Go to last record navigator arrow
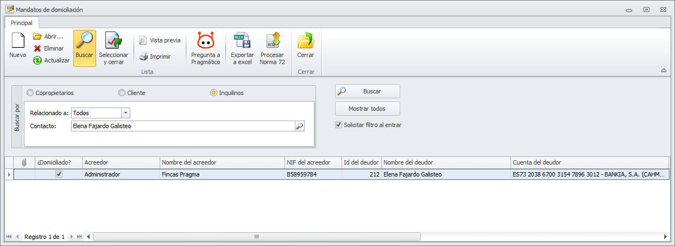This screenshot has width=675, height=246. (x=79, y=237)
